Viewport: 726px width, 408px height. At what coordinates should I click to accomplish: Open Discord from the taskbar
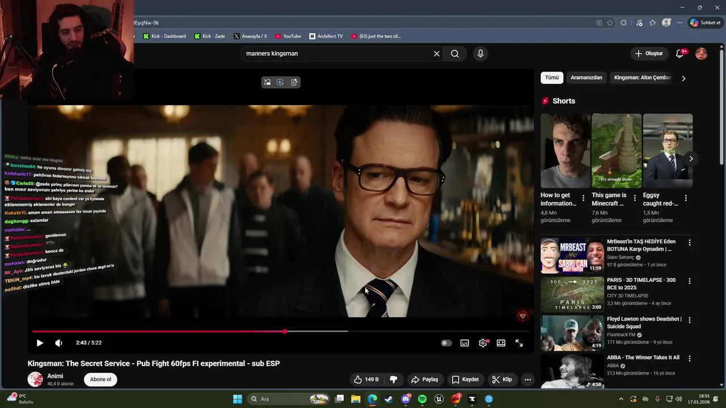(x=406, y=399)
